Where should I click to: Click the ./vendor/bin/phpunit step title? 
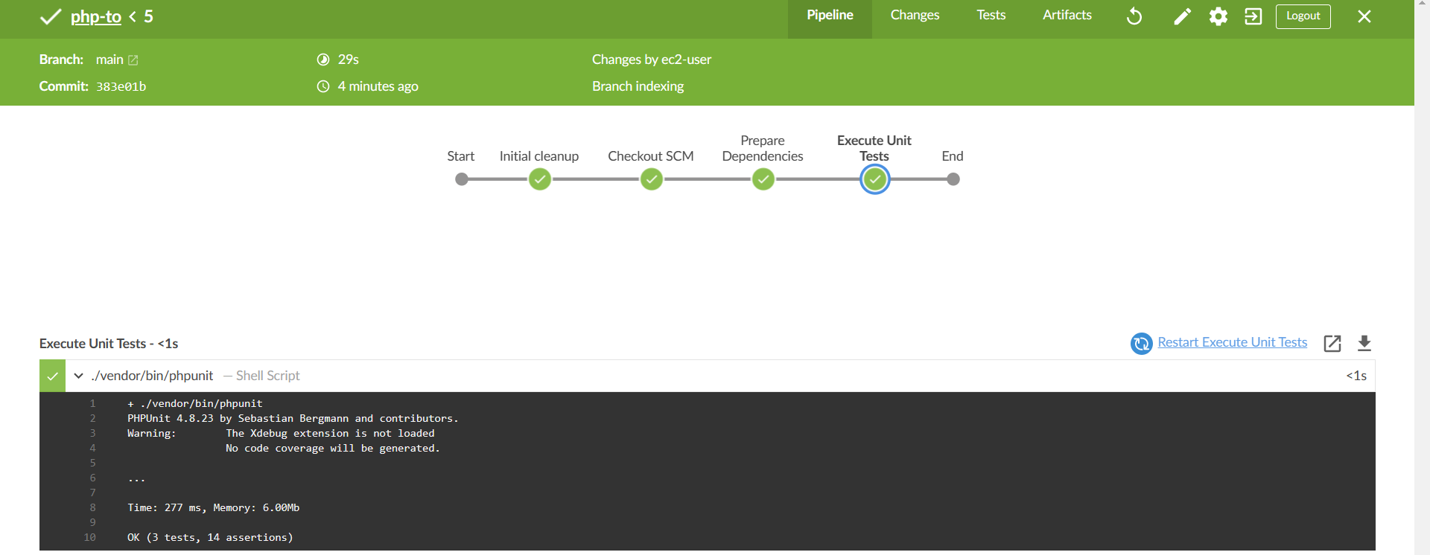[152, 376]
